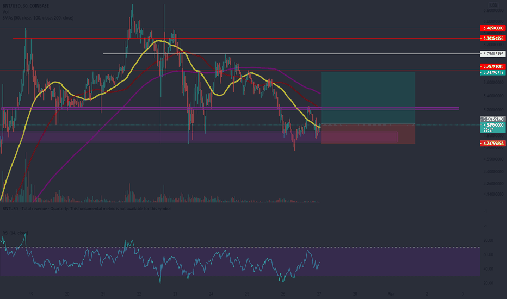
Task: Click the Total revenue fundamental metric message
Action: click(x=86, y=209)
